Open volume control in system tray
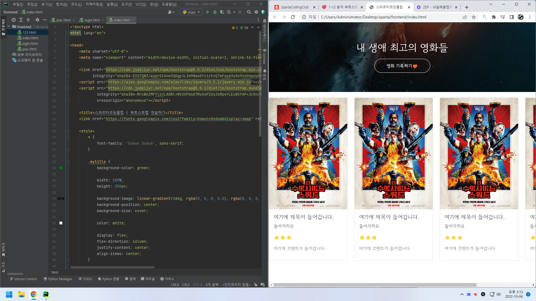 [x=499, y=294]
